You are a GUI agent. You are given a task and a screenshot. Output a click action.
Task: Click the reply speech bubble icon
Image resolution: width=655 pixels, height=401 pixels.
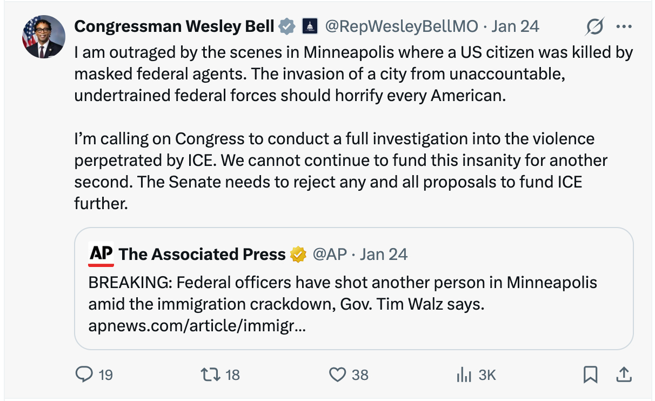[x=84, y=374]
